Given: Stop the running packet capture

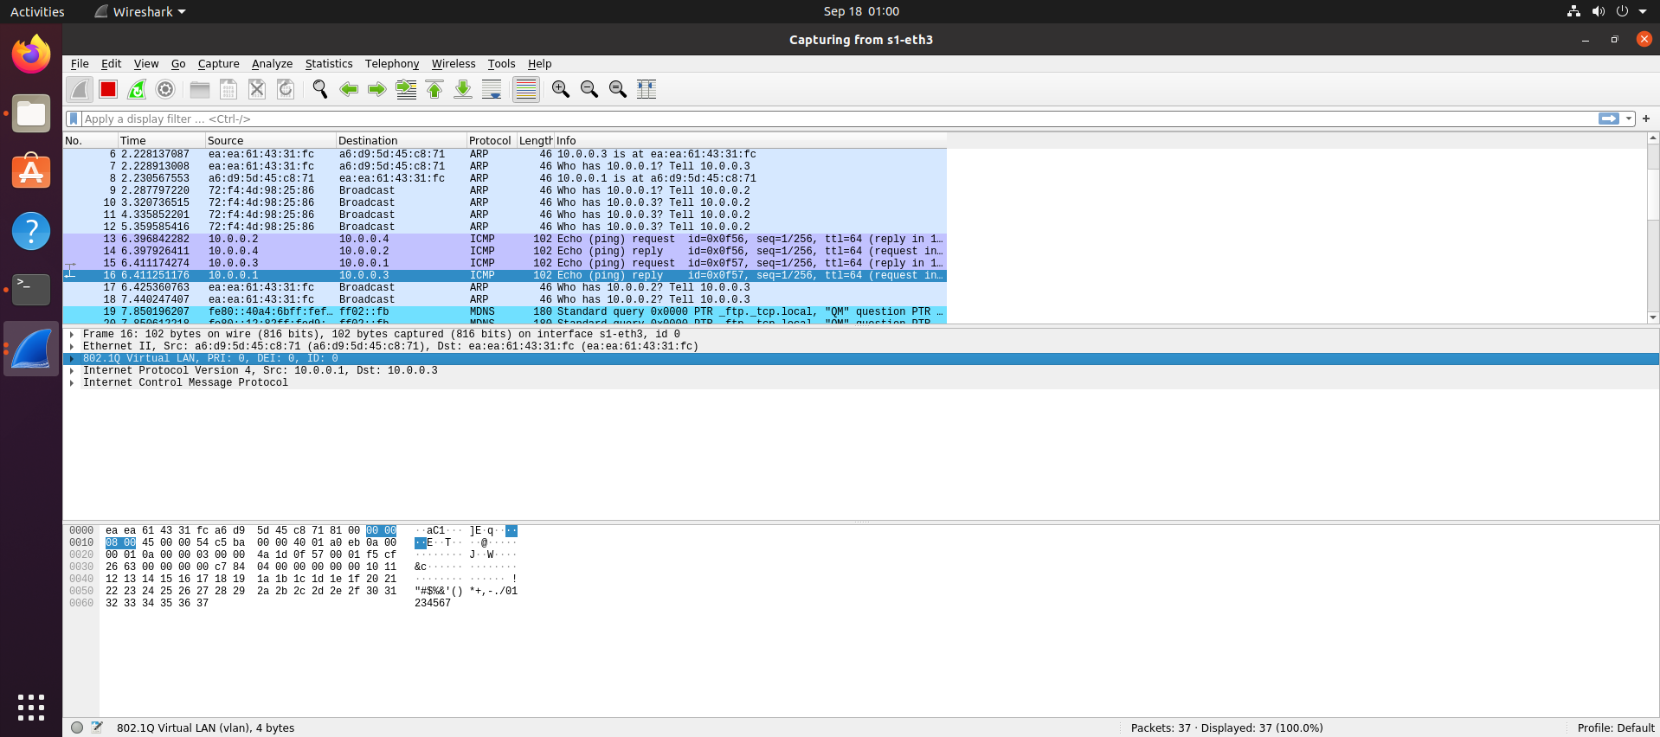Looking at the screenshot, I should tap(108, 89).
